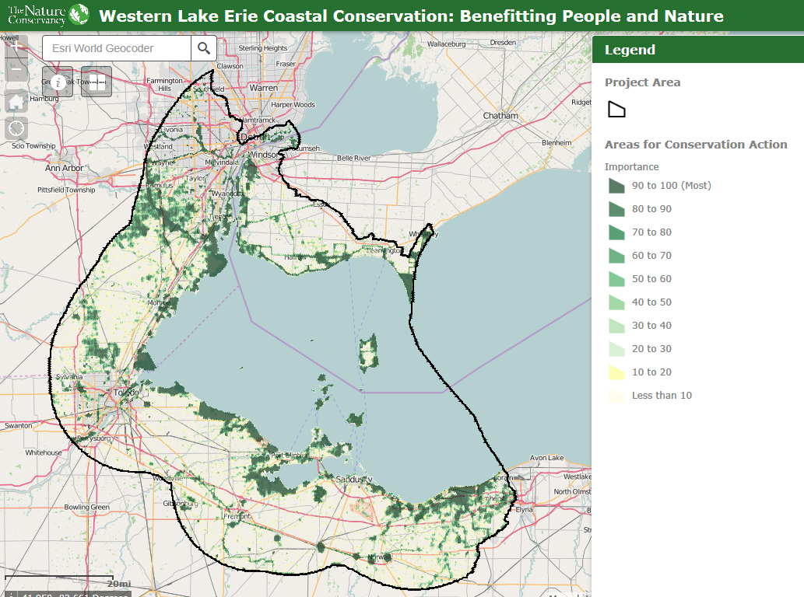804x597 pixels.
Task: Open the basemap gallery button
Action: [97, 82]
